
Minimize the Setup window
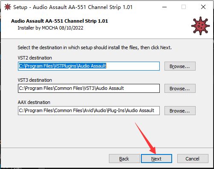(164, 7)
